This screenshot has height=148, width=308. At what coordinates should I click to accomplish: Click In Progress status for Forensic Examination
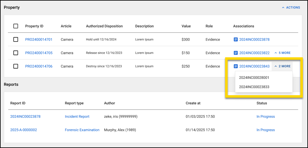pyautogui.click(x=266, y=130)
